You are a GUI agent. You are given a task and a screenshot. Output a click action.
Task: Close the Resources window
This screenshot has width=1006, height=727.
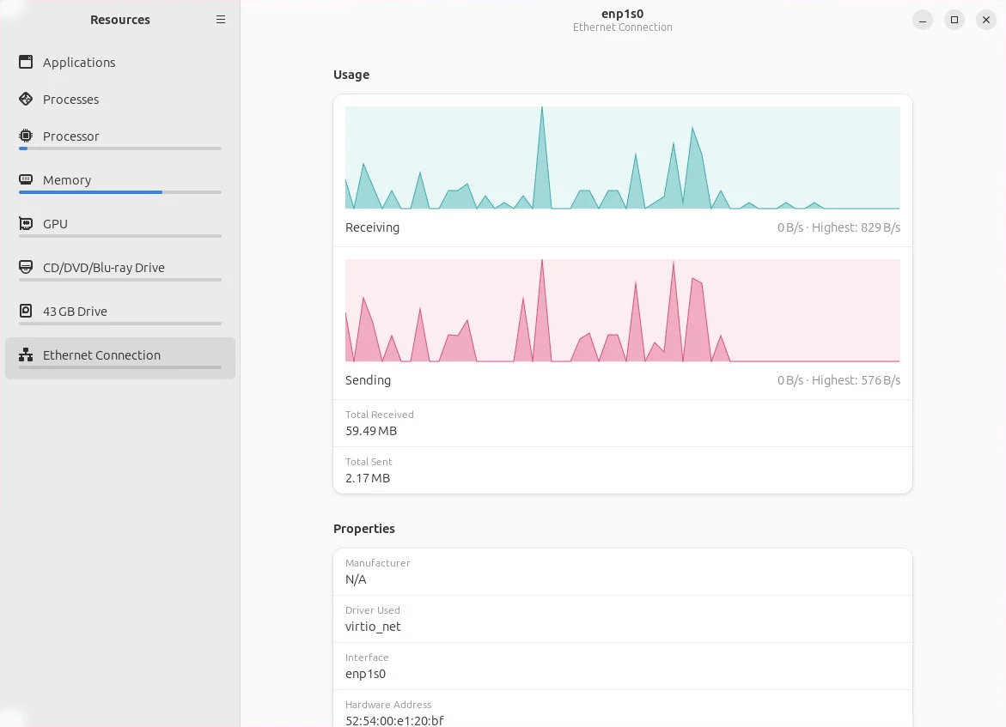pos(986,20)
